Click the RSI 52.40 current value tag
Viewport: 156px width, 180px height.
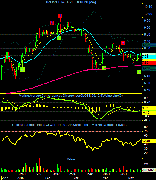point(149,141)
